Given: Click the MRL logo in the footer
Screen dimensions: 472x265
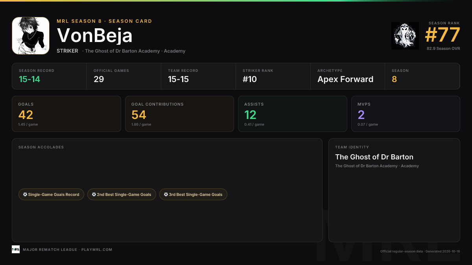Looking at the screenshot, I should (16, 249).
